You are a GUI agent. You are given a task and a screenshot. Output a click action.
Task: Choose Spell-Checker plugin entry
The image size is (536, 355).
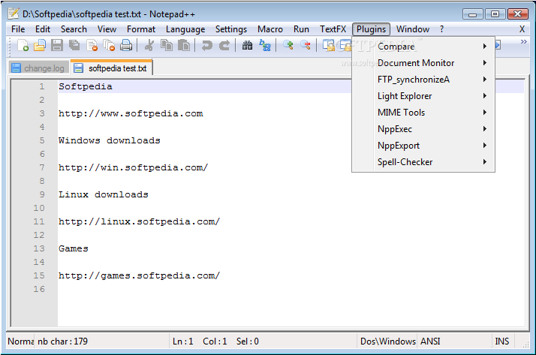(423, 161)
